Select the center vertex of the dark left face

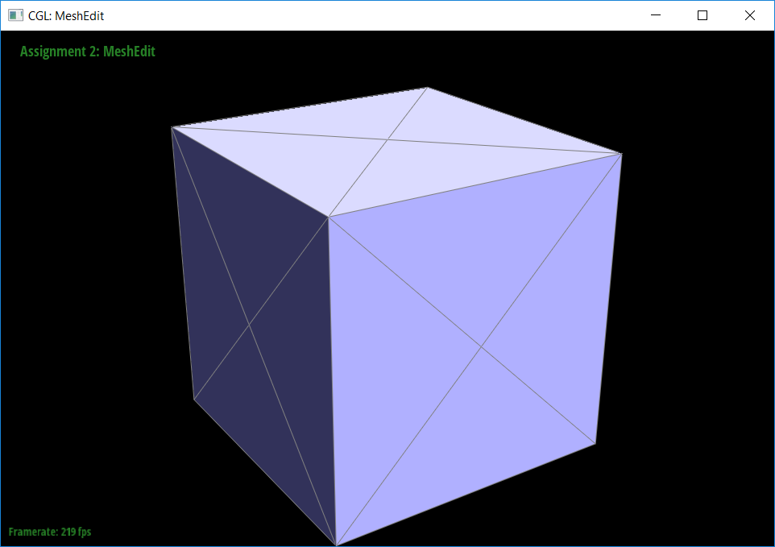coord(249,325)
